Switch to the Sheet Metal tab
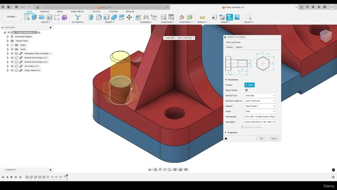337x190 pixels. pos(77,12)
